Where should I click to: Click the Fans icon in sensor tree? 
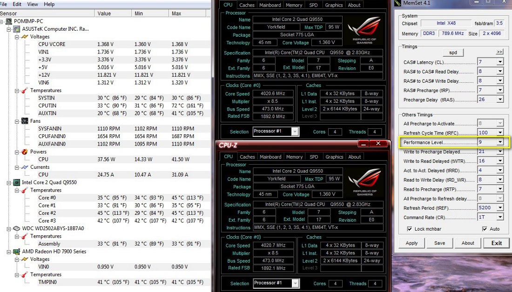coord(25,121)
